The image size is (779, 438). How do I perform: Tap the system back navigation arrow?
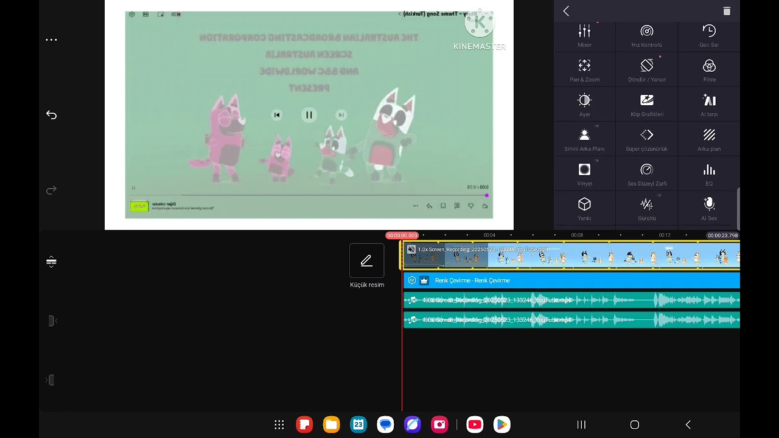coord(688,425)
